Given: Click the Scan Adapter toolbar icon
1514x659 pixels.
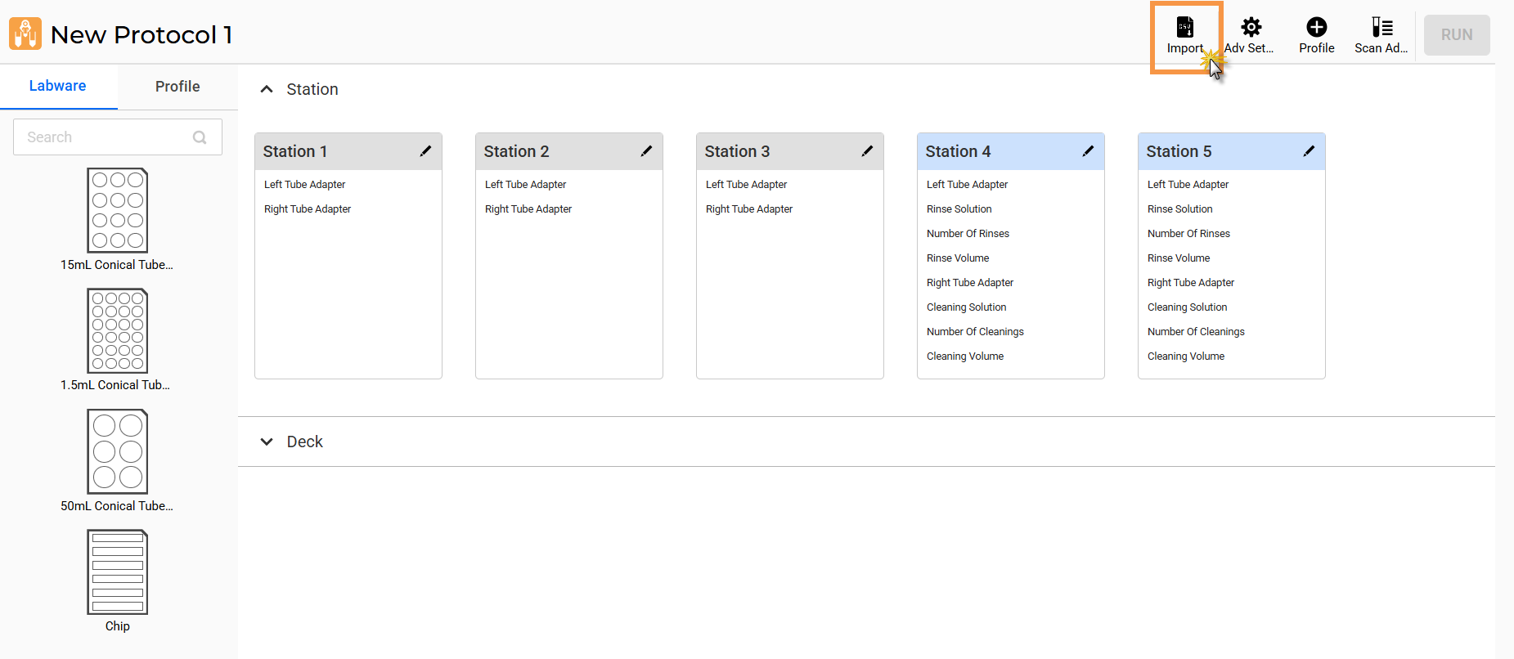Looking at the screenshot, I should click(1381, 28).
